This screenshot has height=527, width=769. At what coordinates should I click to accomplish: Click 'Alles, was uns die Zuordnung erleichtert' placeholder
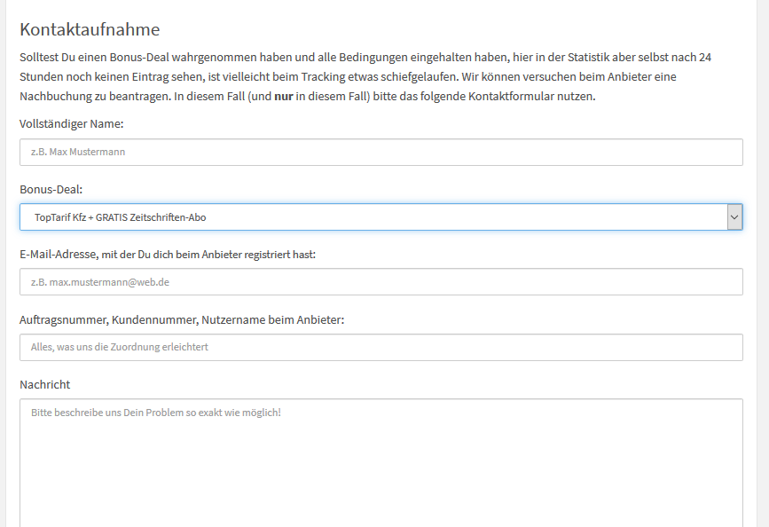(x=120, y=347)
